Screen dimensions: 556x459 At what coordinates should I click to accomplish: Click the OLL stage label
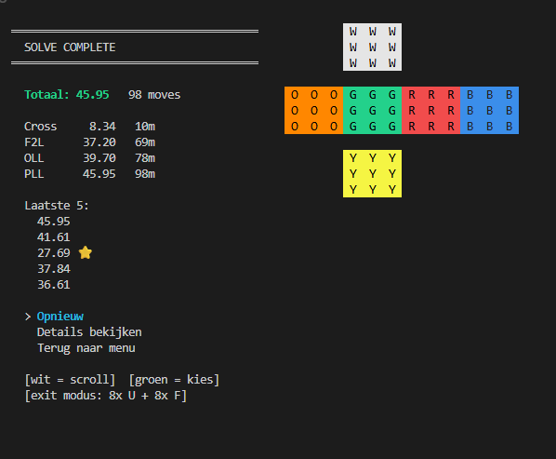click(34, 158)
